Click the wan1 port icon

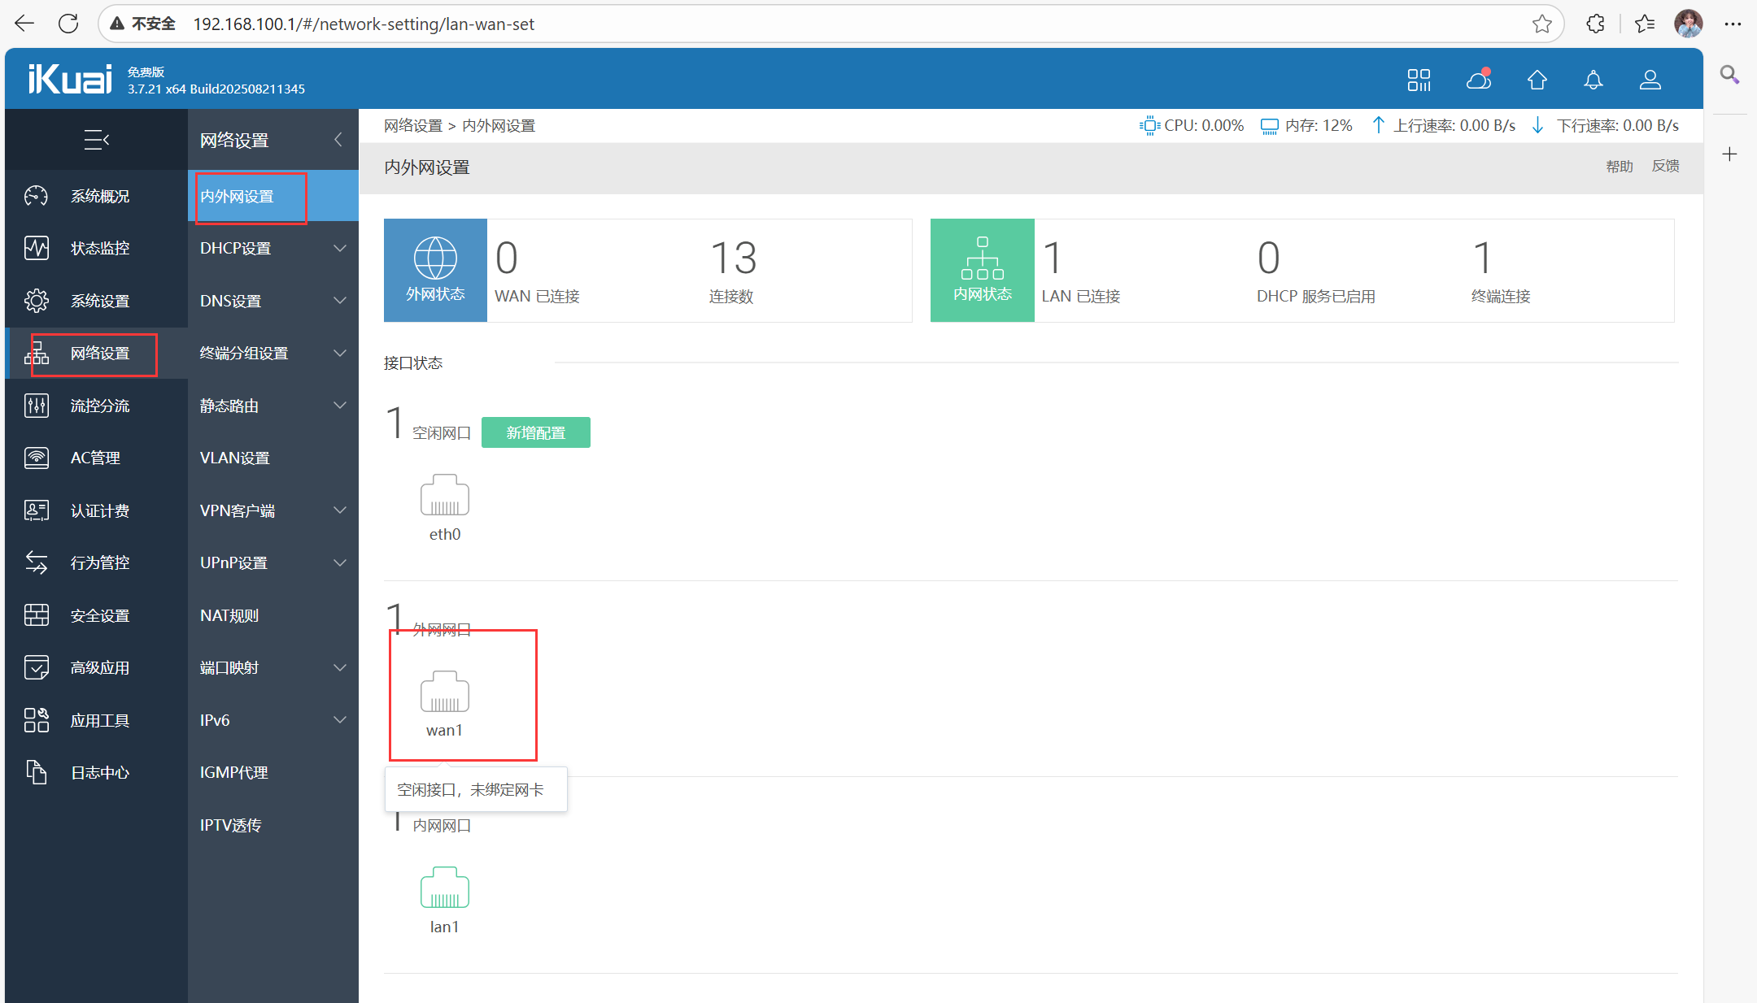444,692
